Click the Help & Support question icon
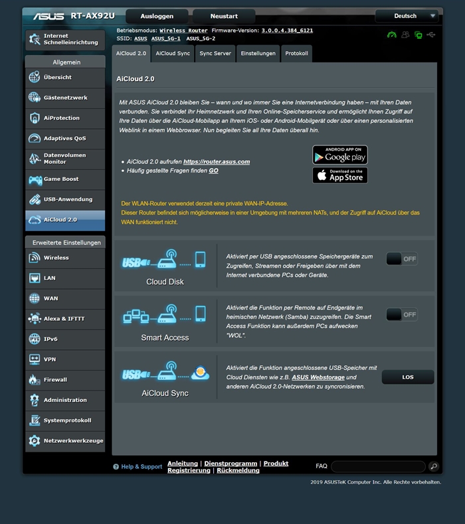 [x=116, y=467]
